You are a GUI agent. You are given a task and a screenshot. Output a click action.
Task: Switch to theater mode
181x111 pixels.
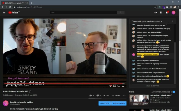click(x=119, y=86)
